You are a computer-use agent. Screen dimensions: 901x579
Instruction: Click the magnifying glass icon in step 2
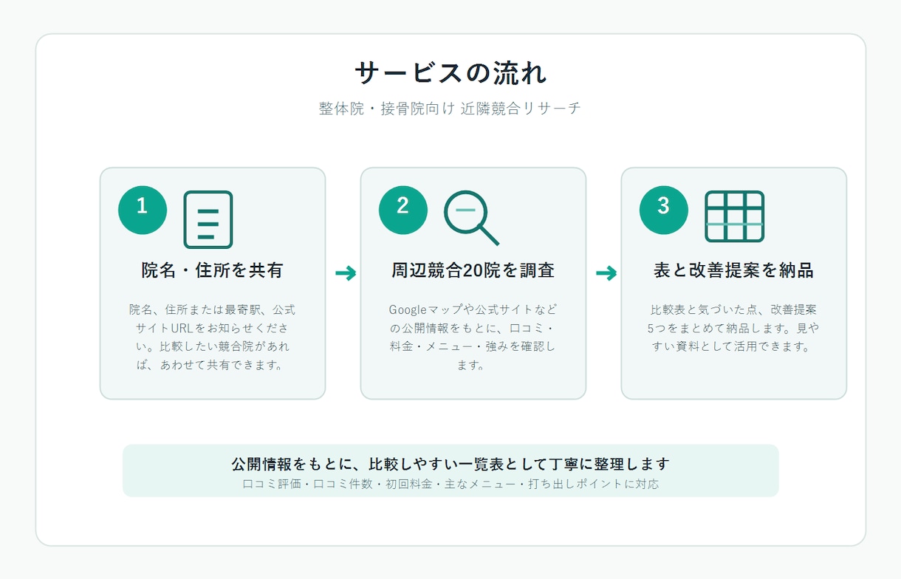(x=471, y=218)
